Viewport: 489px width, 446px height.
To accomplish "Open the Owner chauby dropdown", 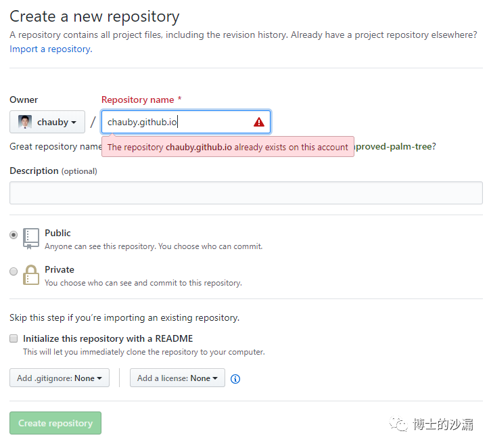I will click(47, 122).
